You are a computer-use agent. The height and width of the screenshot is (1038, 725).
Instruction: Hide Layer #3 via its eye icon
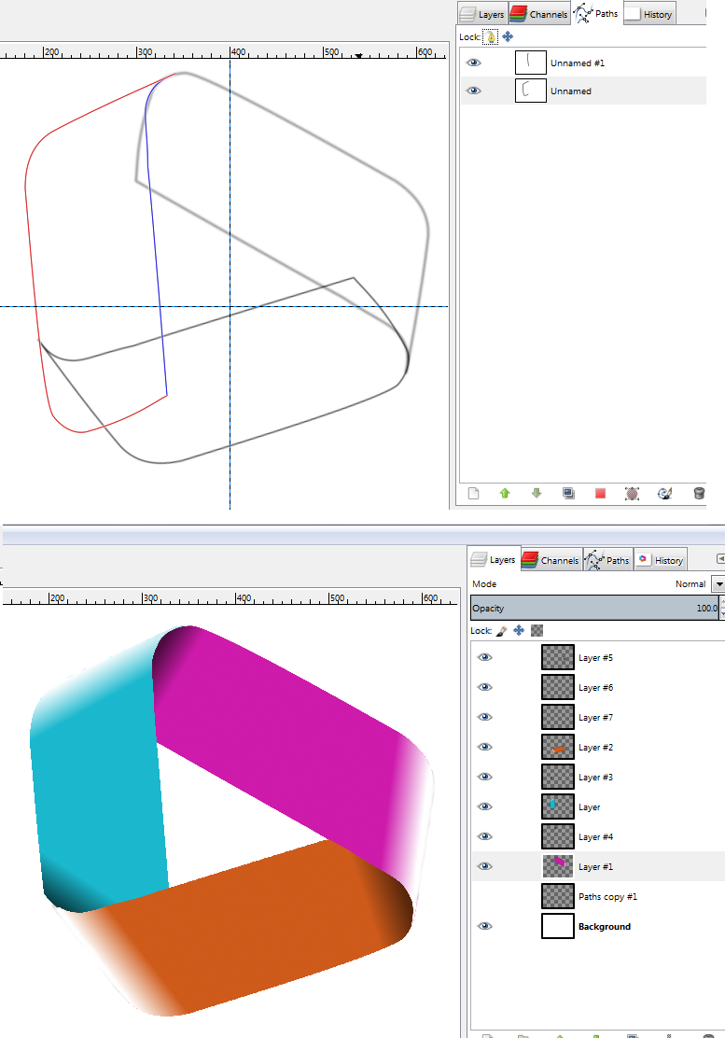tap(485, 777)
